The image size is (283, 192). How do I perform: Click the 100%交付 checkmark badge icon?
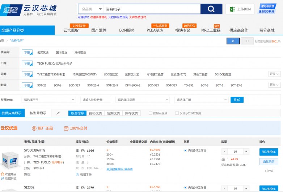tap(66, 128)
